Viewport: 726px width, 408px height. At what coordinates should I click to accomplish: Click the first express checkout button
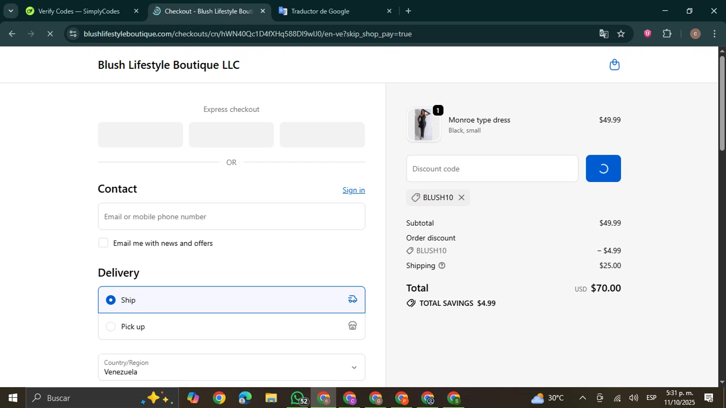140,135
